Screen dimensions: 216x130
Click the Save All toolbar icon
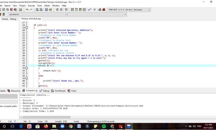(x=8, y=10)
